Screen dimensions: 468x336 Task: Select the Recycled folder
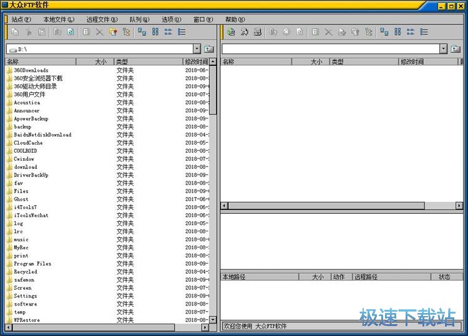[x=26, y=272]
